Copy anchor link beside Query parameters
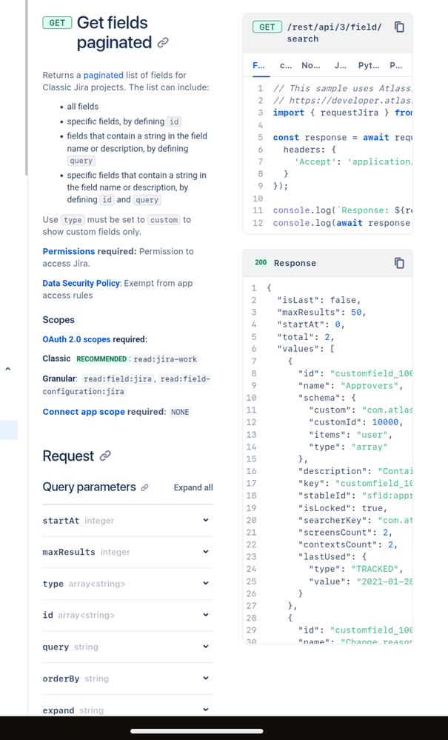This screenshot has width=448, height=740. [x=145, y=487]
